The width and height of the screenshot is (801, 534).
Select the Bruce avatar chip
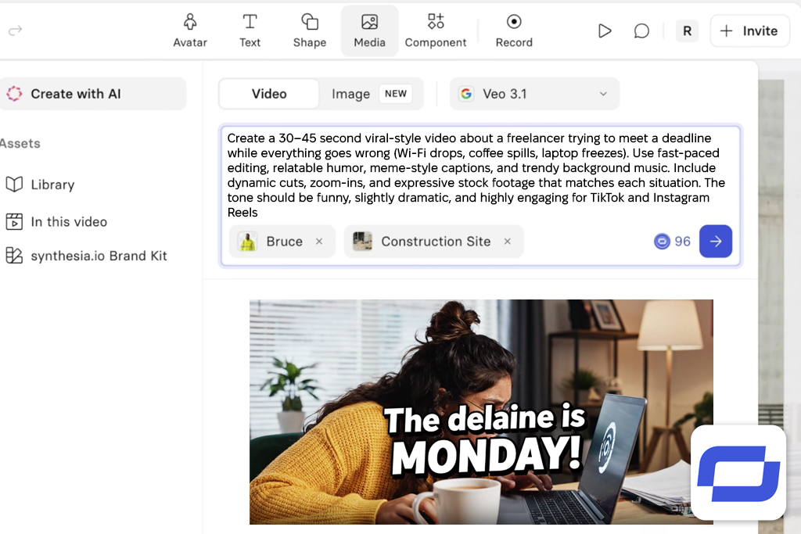point(282,242)
